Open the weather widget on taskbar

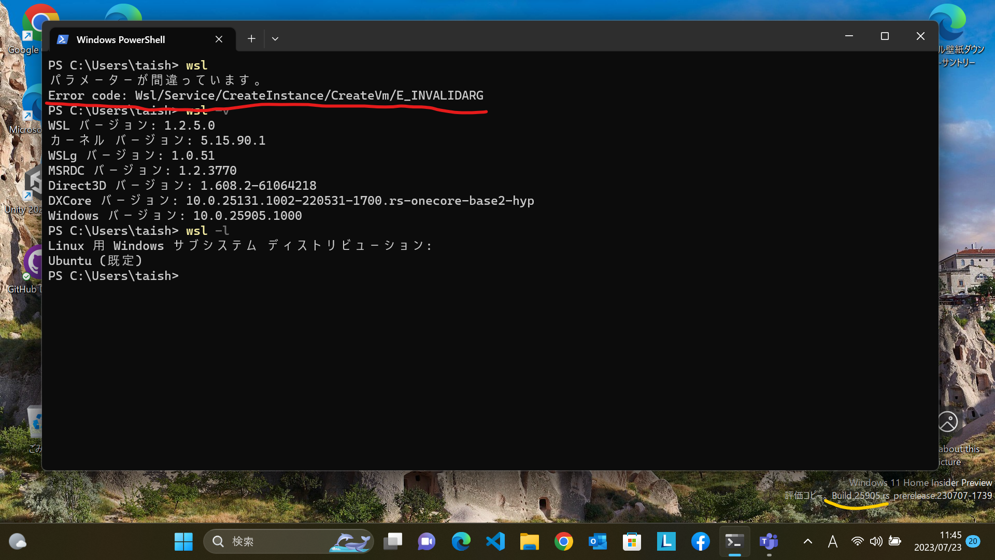18,541
